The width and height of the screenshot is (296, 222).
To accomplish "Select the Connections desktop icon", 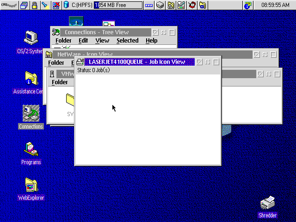I will point(31,113).
